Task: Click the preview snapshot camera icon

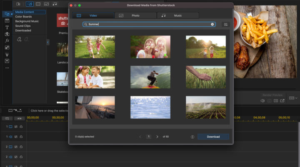Action: (269, 101)
